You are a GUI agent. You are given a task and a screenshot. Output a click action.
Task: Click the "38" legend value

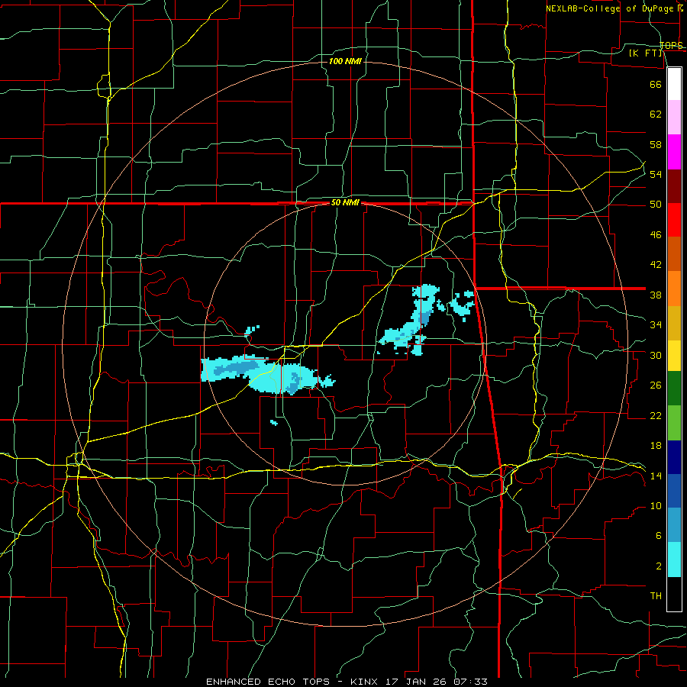(x=656, y=295)
